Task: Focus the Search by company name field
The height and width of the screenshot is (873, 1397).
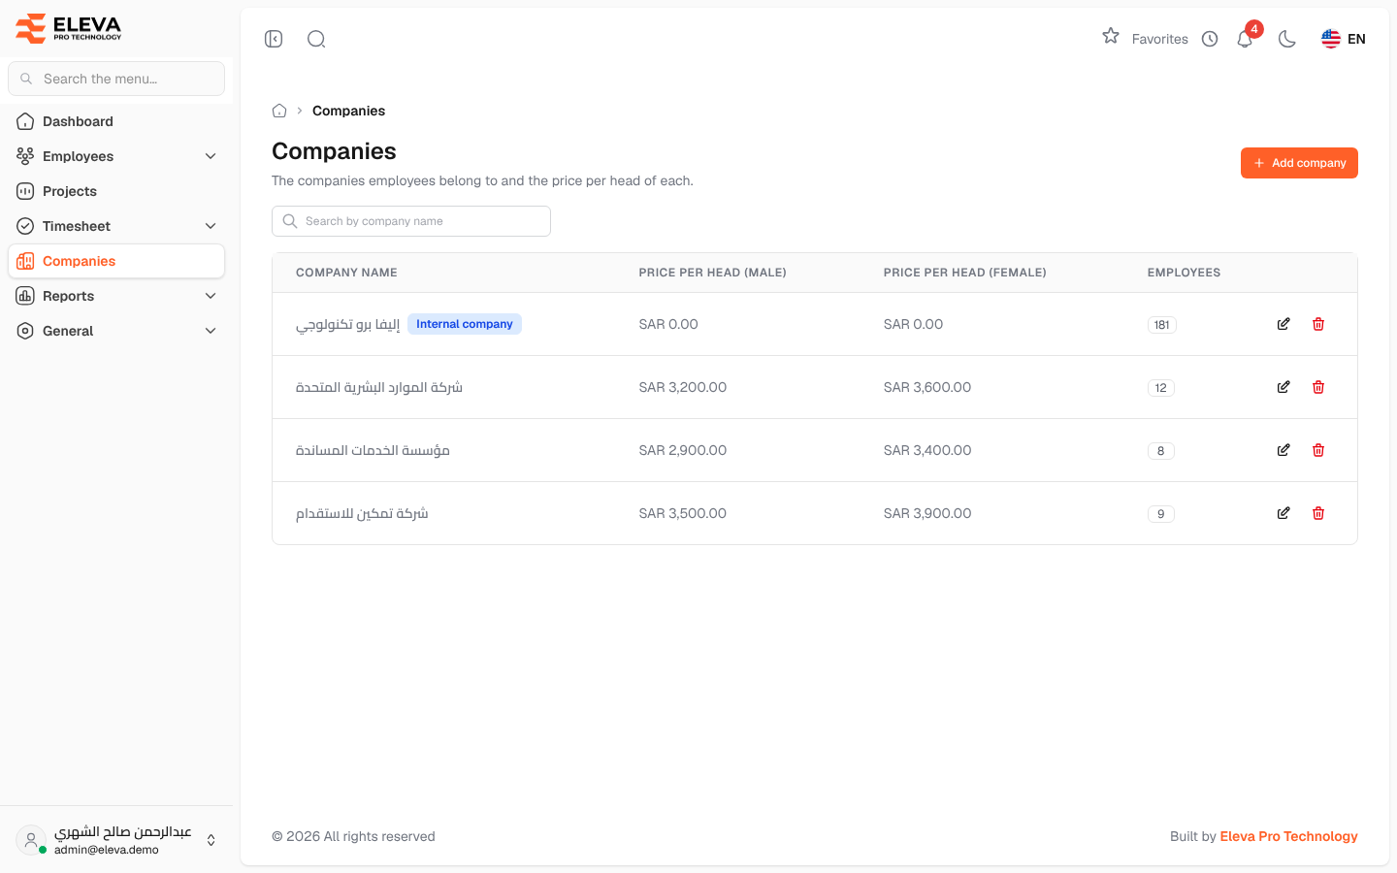Action: pyautogui.click(x=411, y=221)
